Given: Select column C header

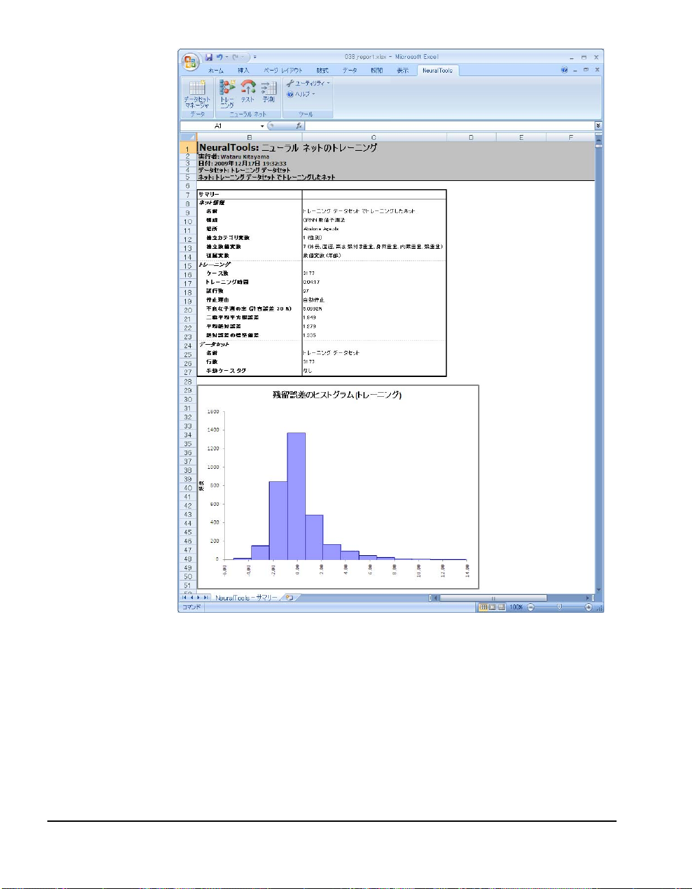Looking at the screenshot, I should click(374, 138).
